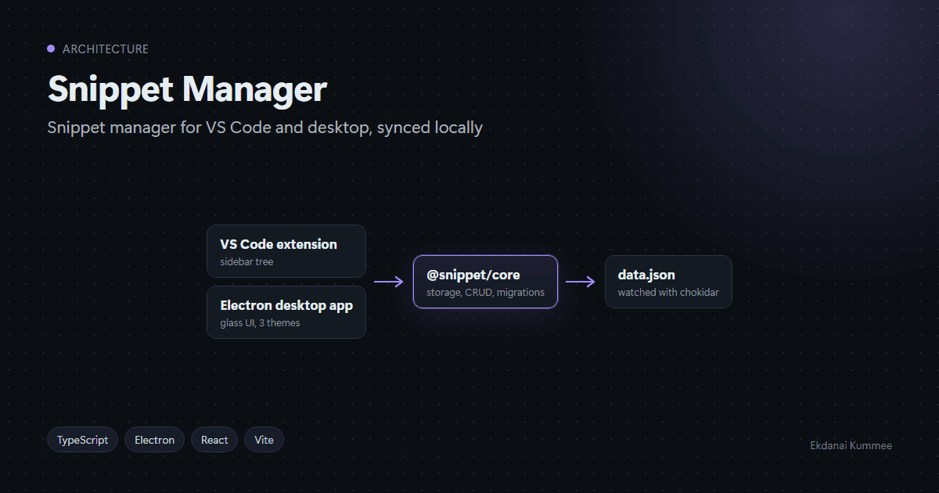939x493 pixels.
Task: Click the 'glass UI, 3 themes' caption
Action: click(x=260, y=323)
